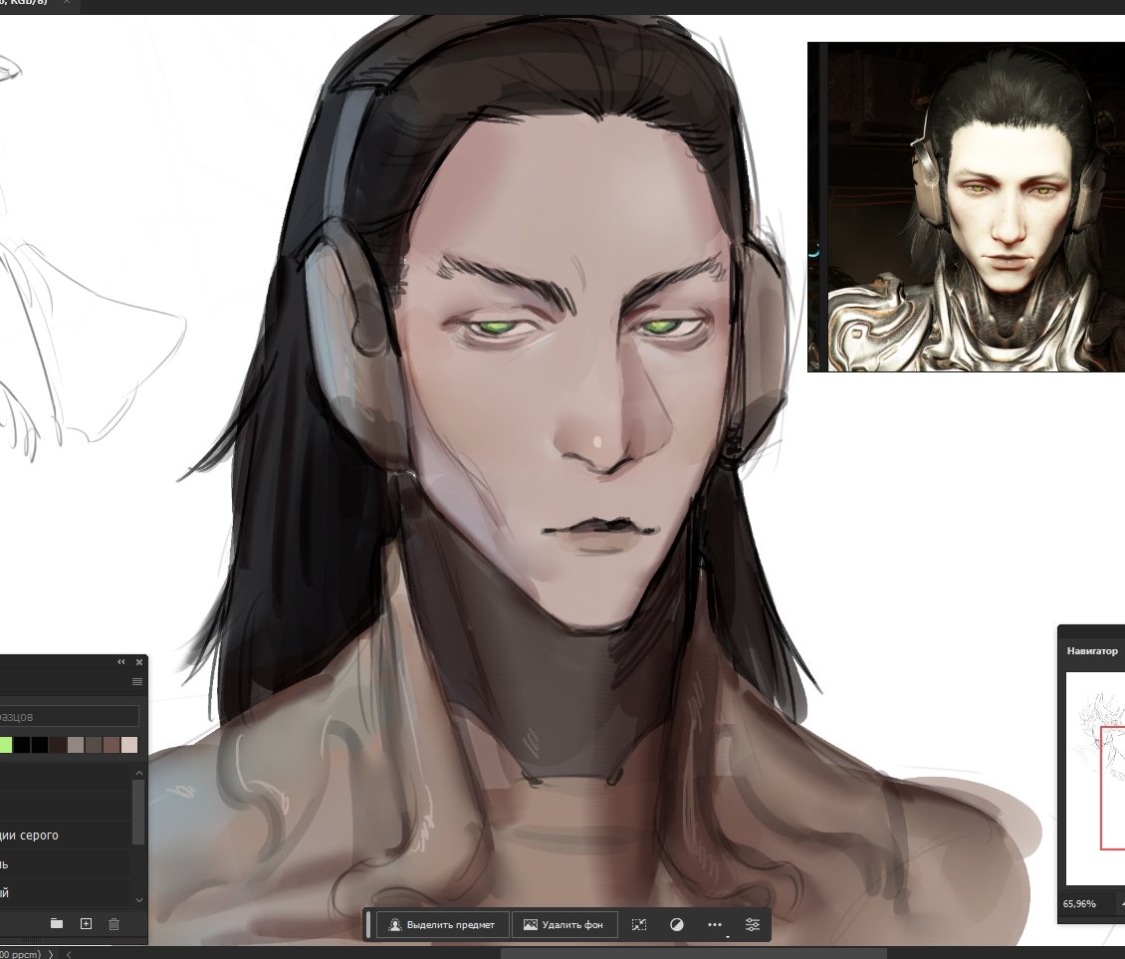Screen dimensions: 1125x959
Task: Click the create new swatch plus icon
Action: click(86, 924)
